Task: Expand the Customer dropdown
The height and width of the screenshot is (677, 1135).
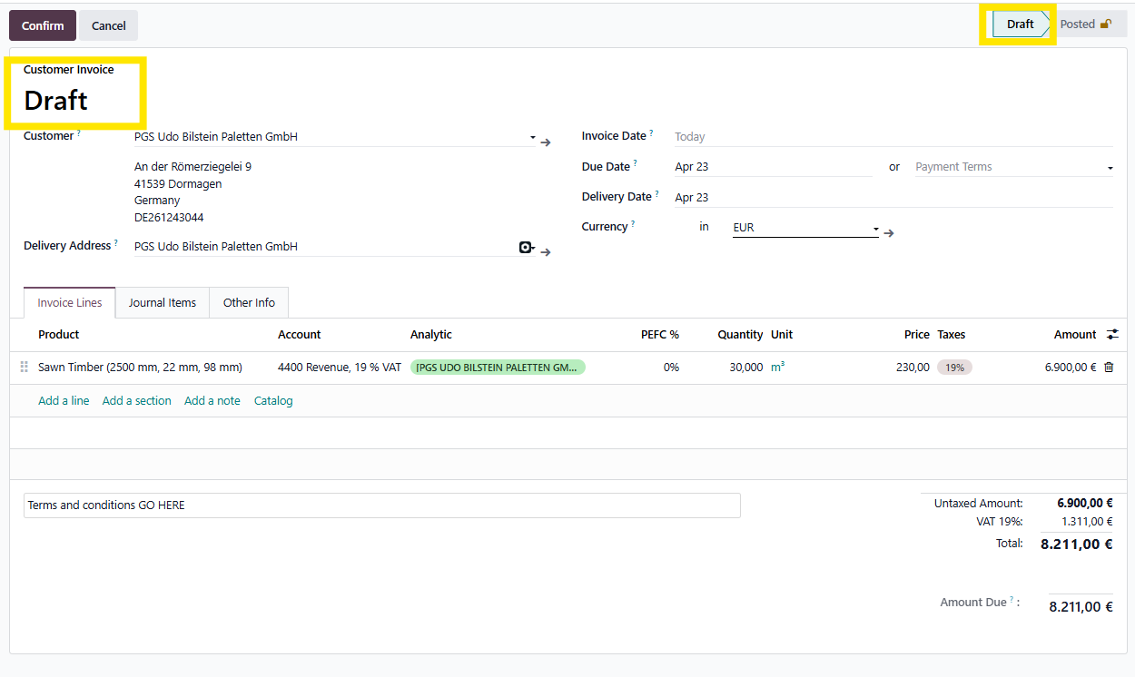Action: click(532, 138)
